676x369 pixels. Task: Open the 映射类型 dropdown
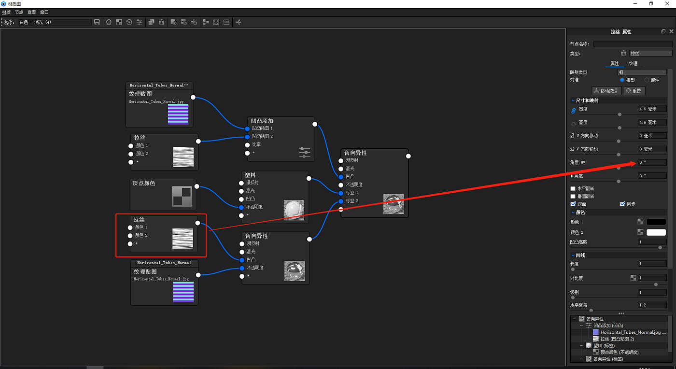(642, 72)
